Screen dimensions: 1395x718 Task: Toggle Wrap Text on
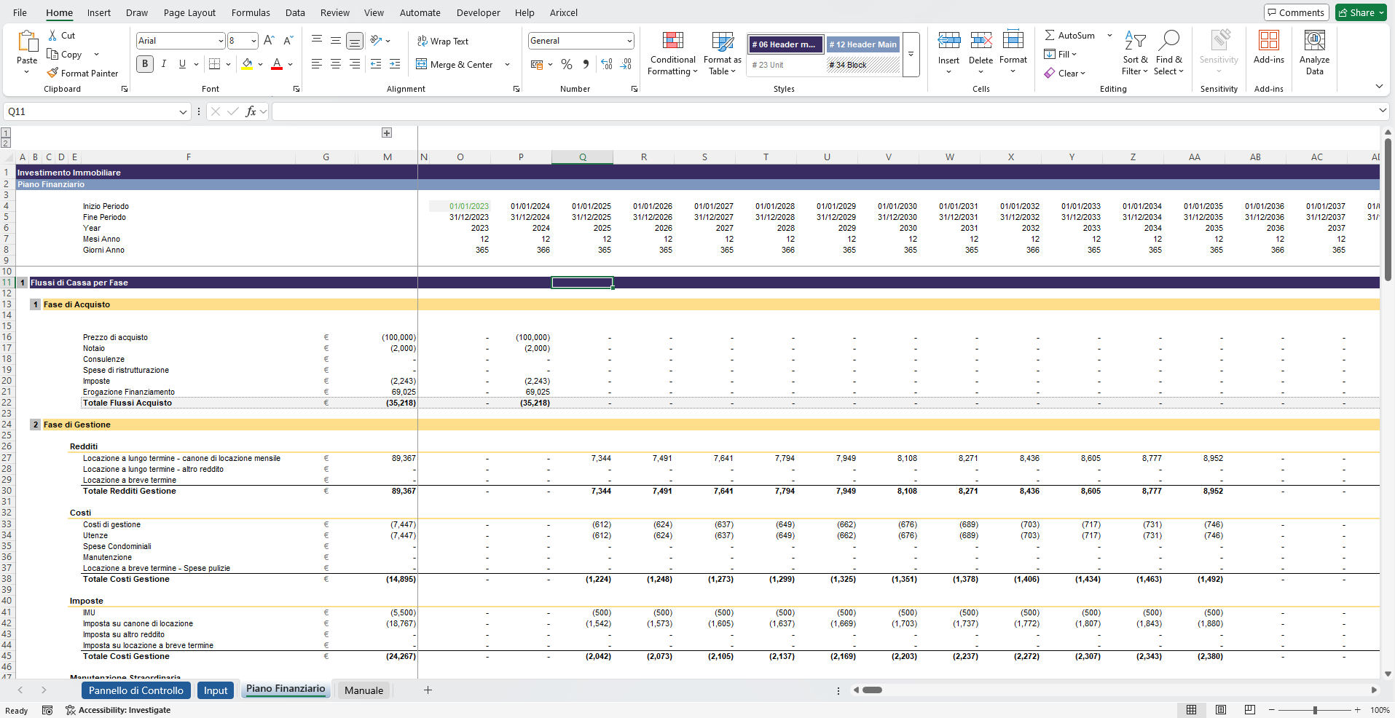point(442,41)
